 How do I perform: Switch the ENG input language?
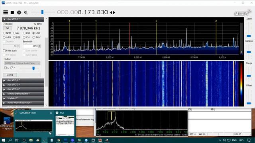click(234, 140)
